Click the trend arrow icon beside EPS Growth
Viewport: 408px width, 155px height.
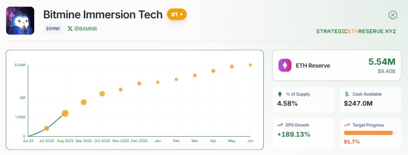pyautogui.click(x=280, y=125)
